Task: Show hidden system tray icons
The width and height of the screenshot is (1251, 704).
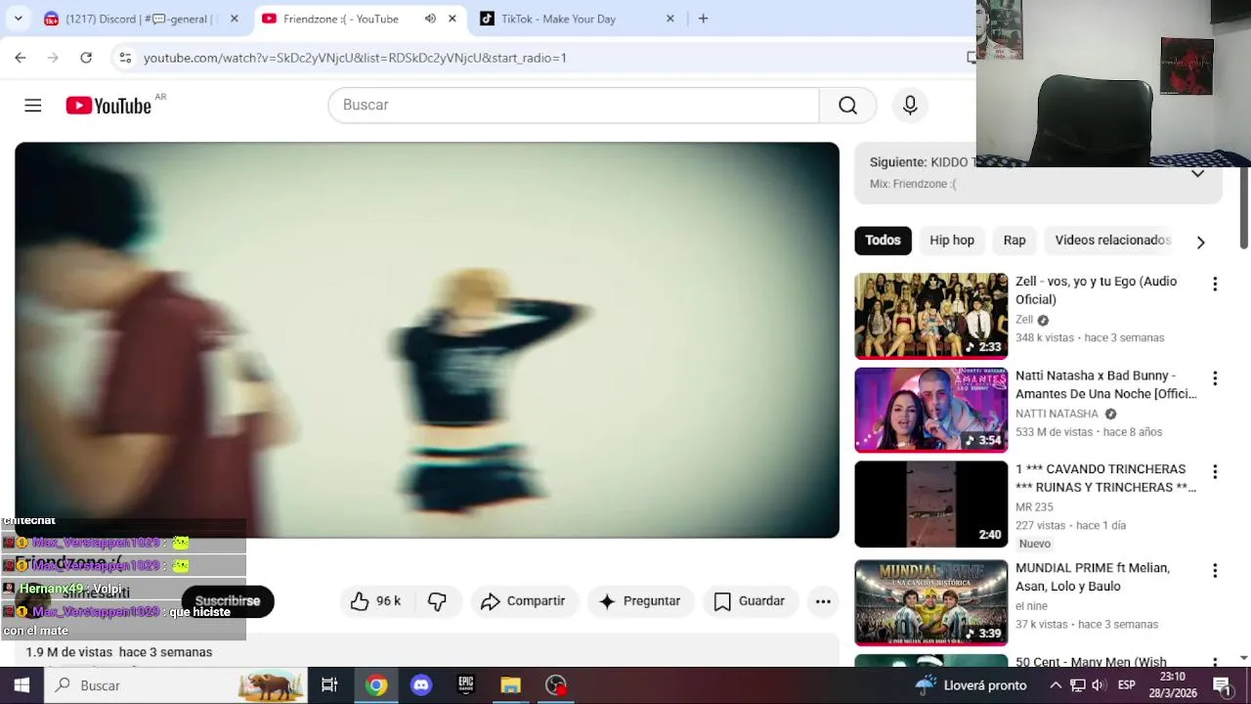Action: 1056,685
